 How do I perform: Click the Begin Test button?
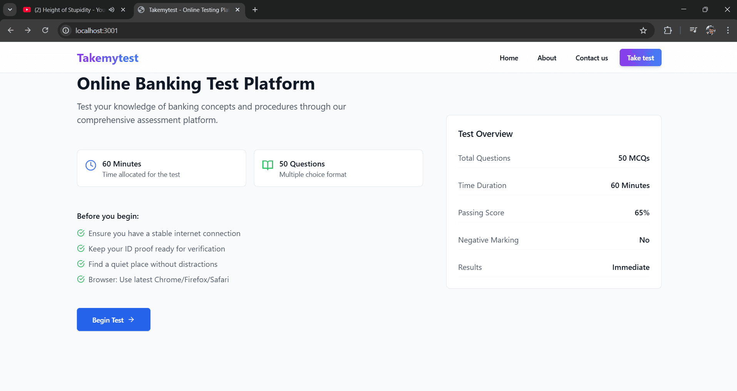(x=113, y=319)
